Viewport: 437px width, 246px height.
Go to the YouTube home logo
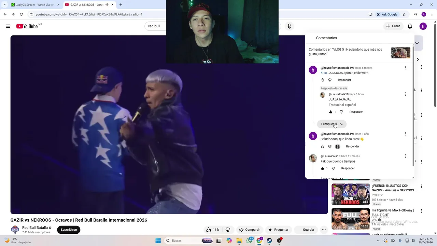click(27, 26)
